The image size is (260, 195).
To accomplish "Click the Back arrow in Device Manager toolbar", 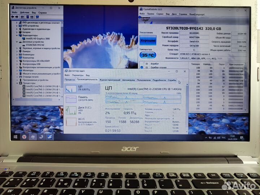I will (x=13, y=17).
